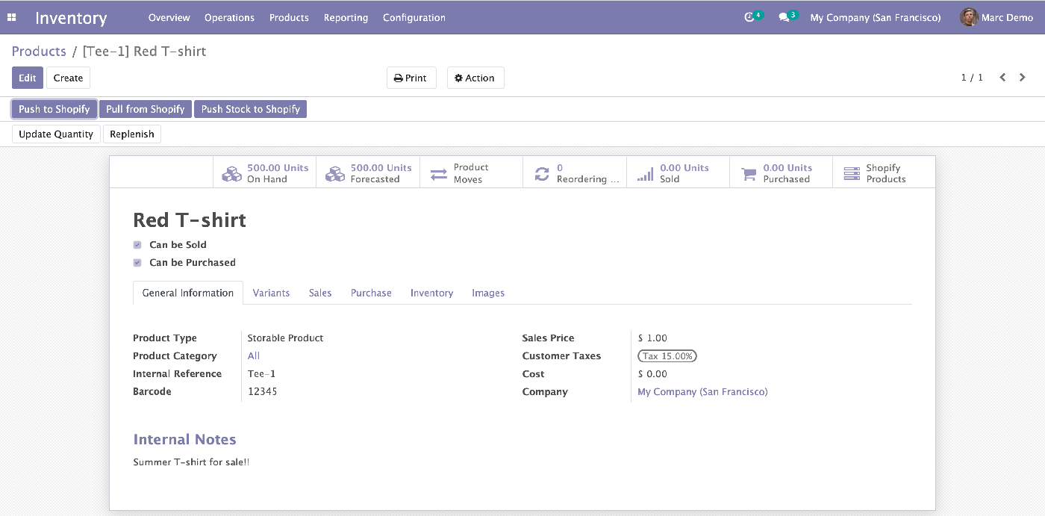Click the Marc Demo avatar picture
The width and height of the screenshot is (1045, 516).
pos(969,17)
